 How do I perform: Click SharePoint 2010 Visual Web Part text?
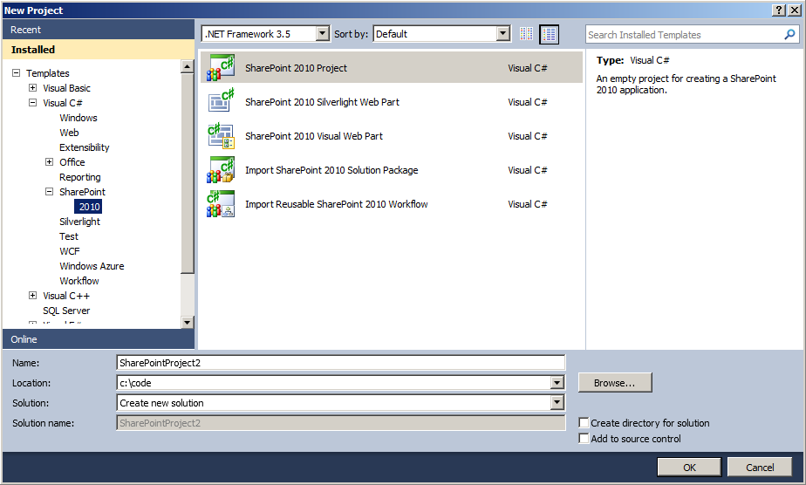pos(314,136)
